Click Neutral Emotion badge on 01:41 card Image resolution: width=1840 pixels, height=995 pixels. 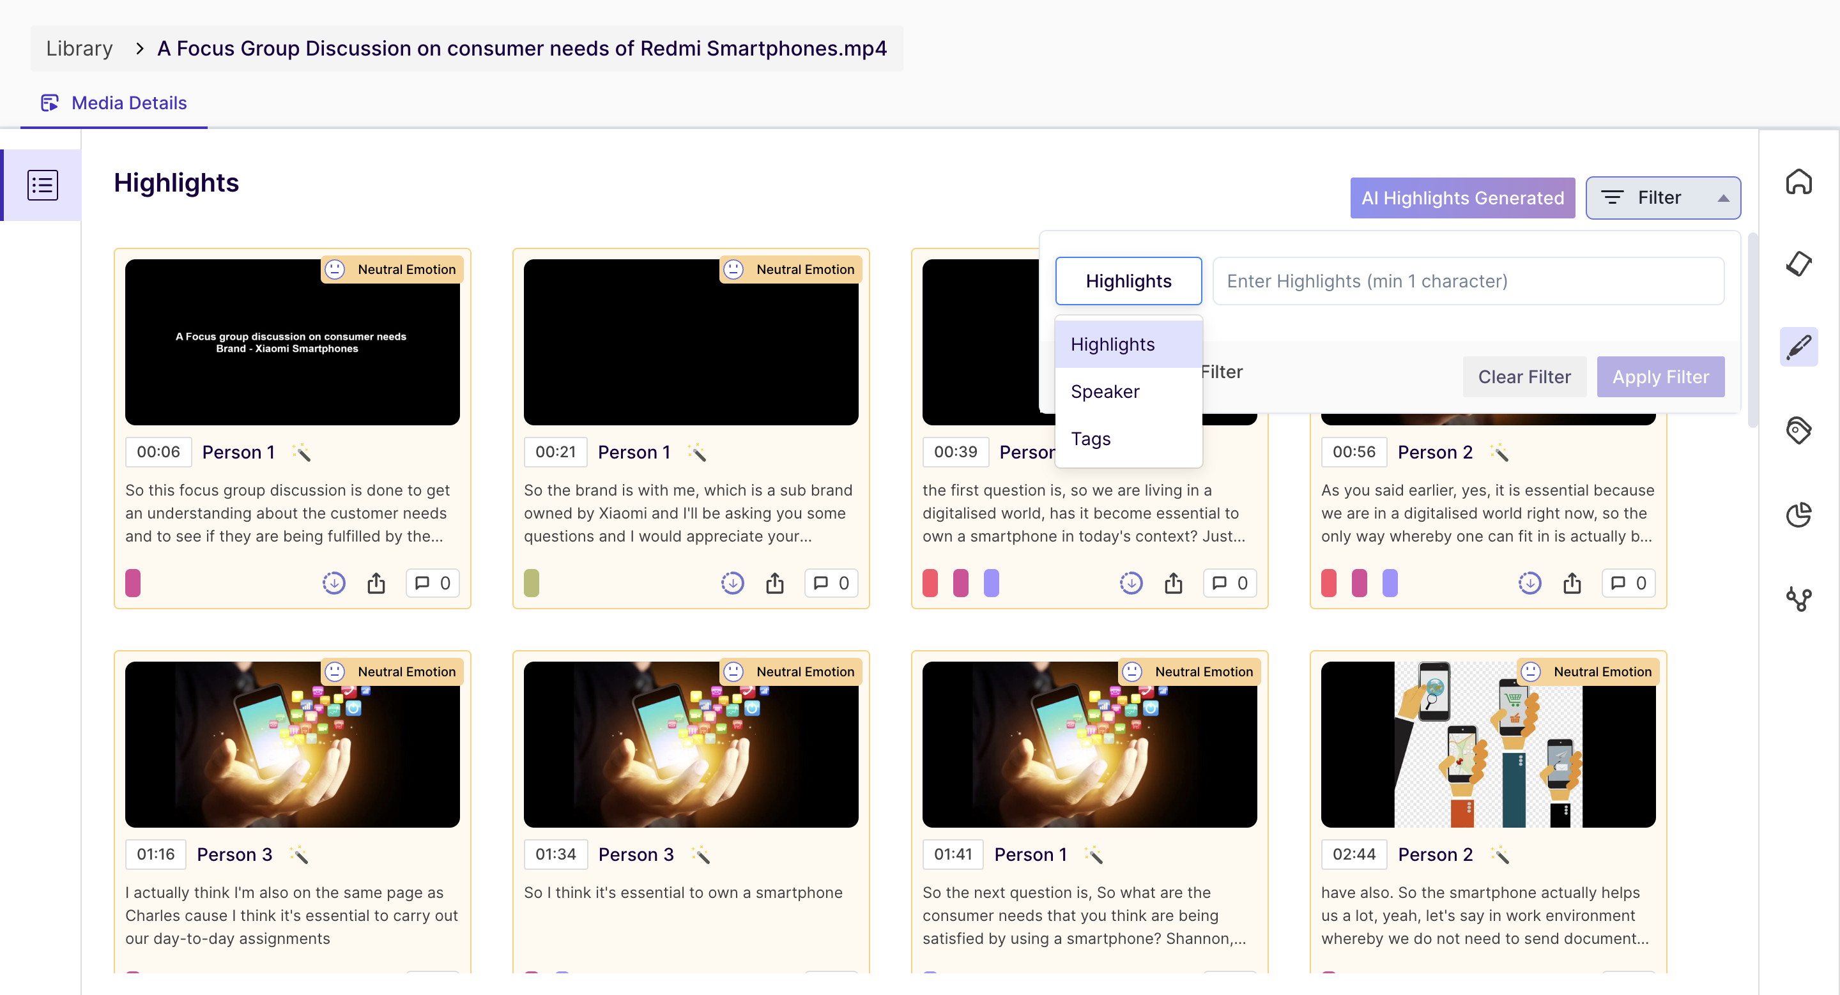[1188, 672]
